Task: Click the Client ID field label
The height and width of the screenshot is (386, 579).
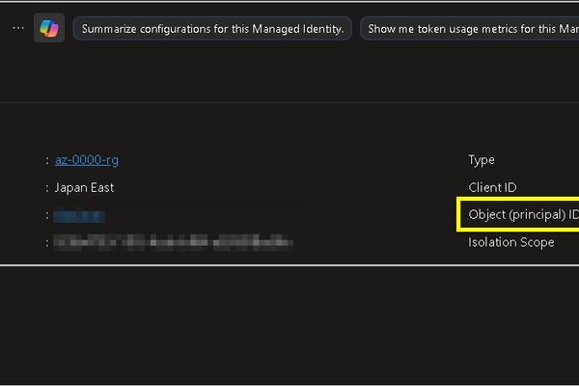Action: coord(492,187)
